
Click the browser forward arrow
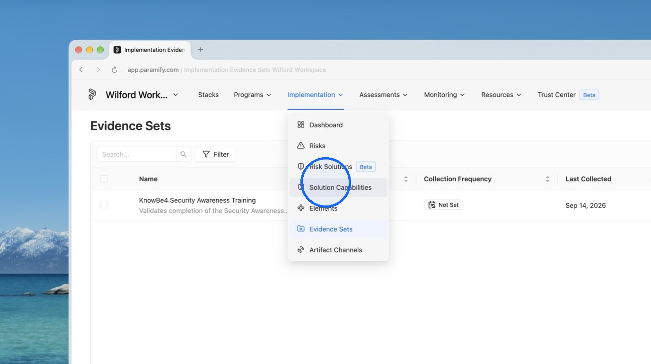click(x=98, y=70)
